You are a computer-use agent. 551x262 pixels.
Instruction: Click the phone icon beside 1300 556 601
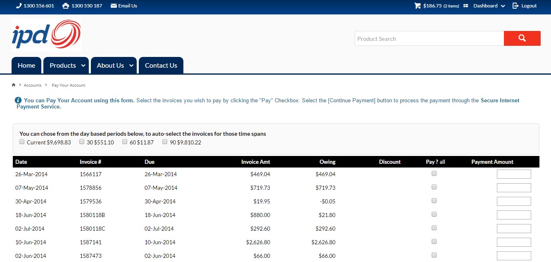[x=19, y=6]
